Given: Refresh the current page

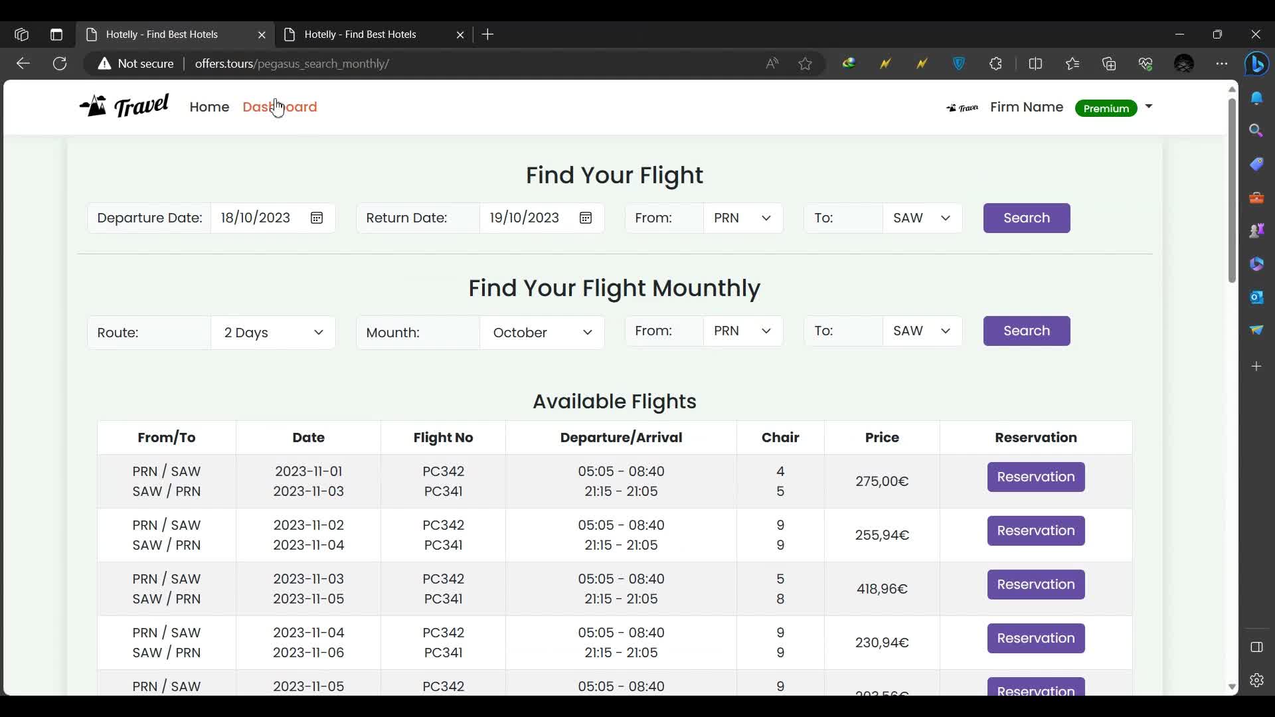Looking at the screenshot, I should point(60,64).
